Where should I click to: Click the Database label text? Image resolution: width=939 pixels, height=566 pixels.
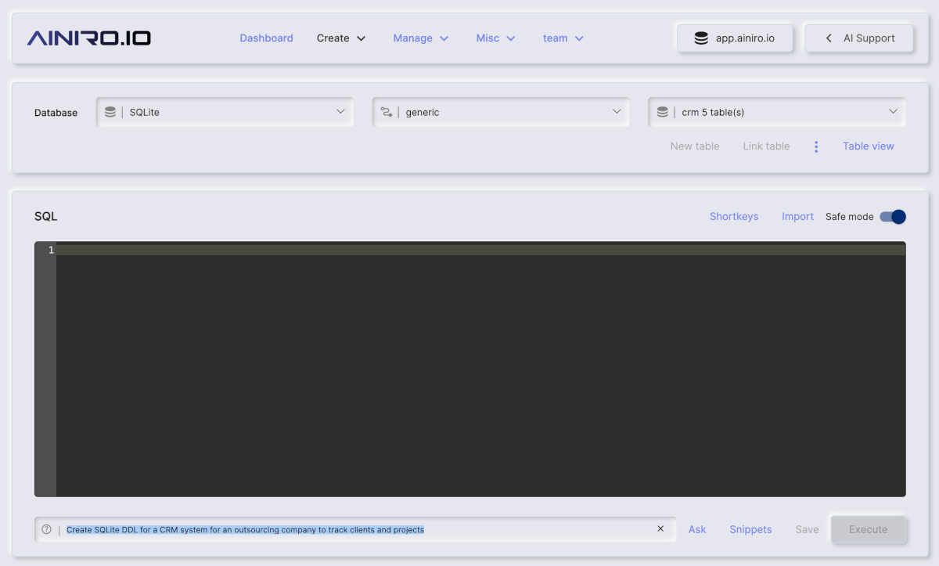56,113
